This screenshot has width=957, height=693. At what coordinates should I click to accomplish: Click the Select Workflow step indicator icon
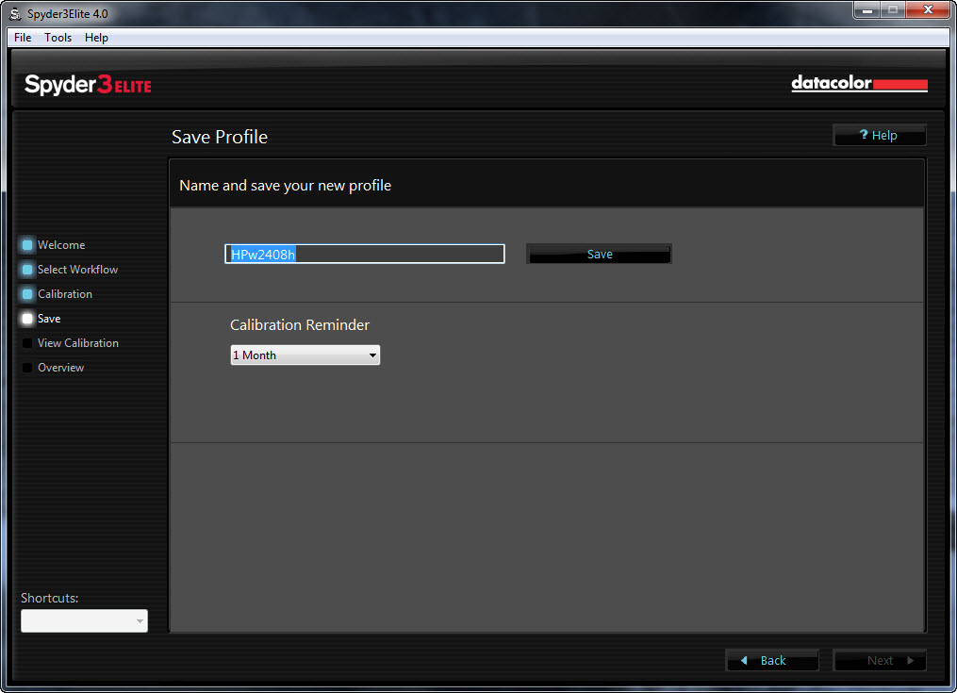click(x=27, y=270)
